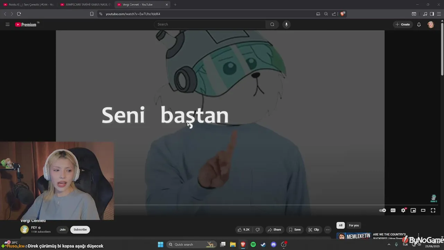Viewport: 444px width, 250px height.
Task: Open Steam from taskbar
Action: [263, 244]
